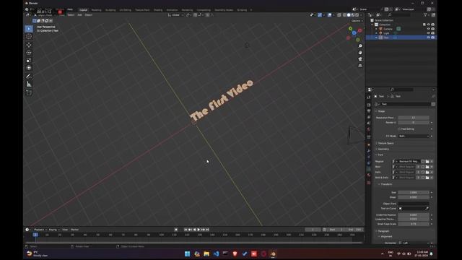Open font file for Bold font folder icon
462x260 pixels.
[427, 167]
